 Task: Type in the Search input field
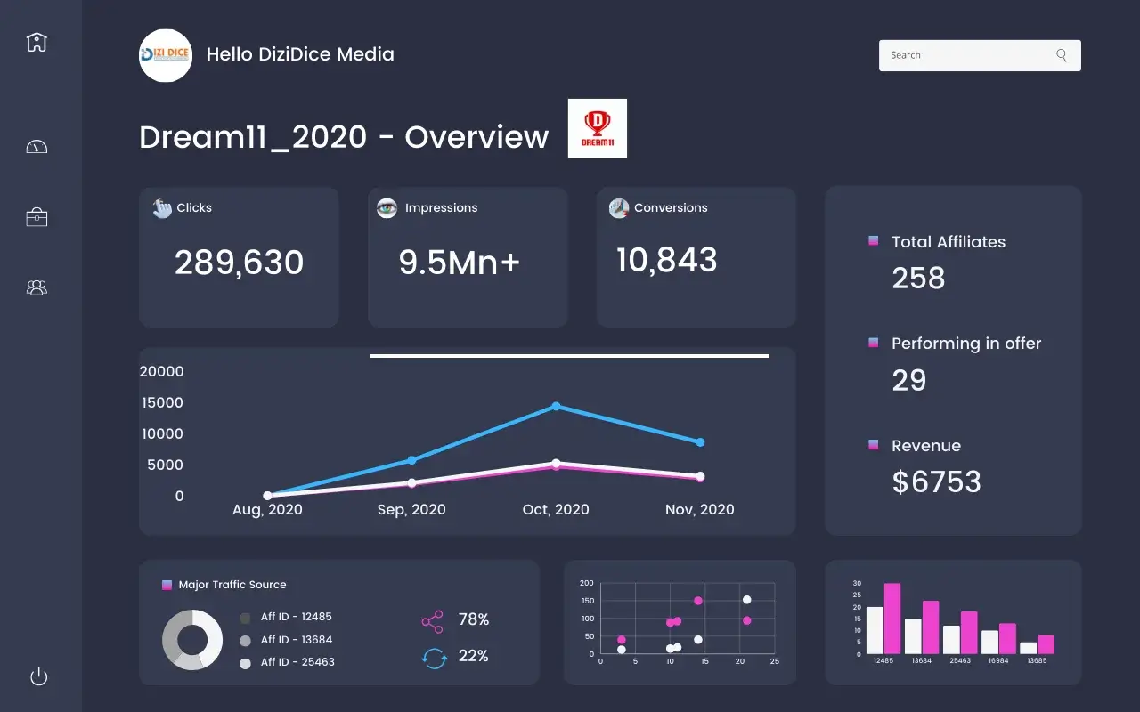pos(966,55)
